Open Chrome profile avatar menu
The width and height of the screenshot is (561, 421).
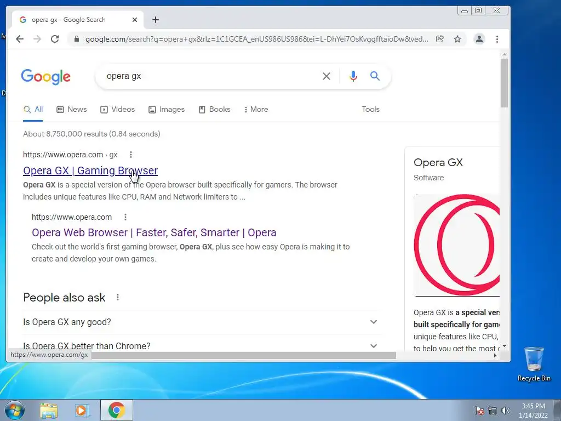pos(479,39)
